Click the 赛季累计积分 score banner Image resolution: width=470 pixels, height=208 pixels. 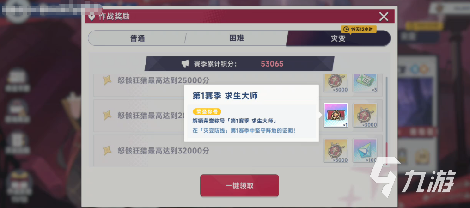click(x=239, y=63)
